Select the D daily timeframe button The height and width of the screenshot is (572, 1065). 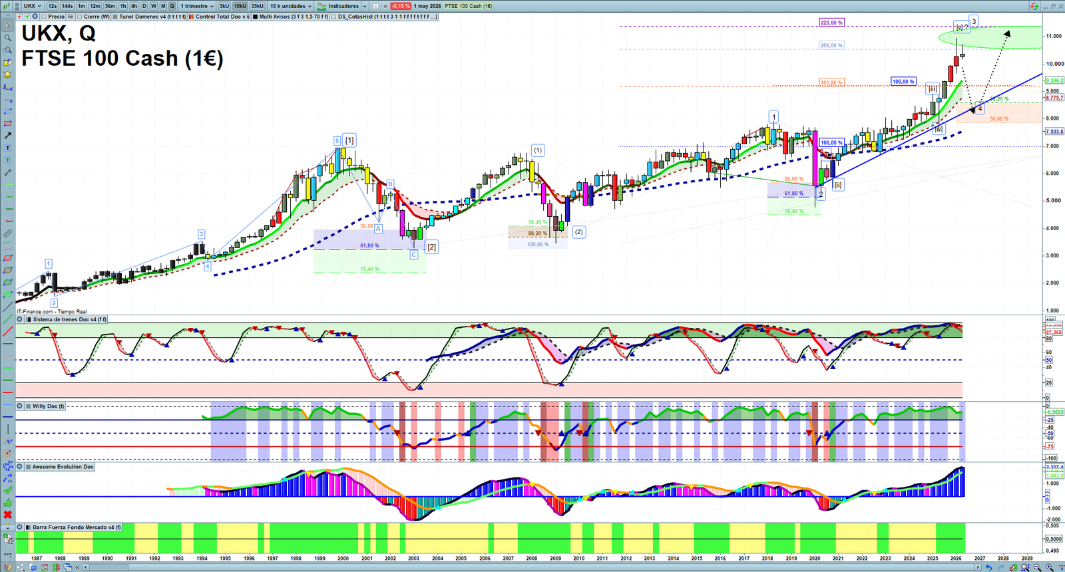pos(144,6)
